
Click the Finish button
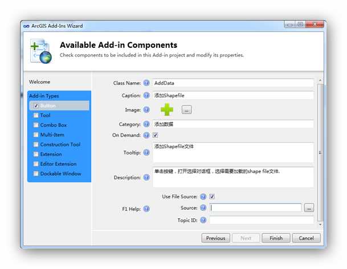point(276,238)
